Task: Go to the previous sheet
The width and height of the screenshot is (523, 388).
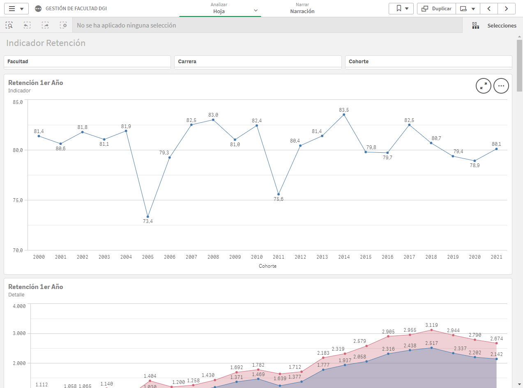Action: 489,9
